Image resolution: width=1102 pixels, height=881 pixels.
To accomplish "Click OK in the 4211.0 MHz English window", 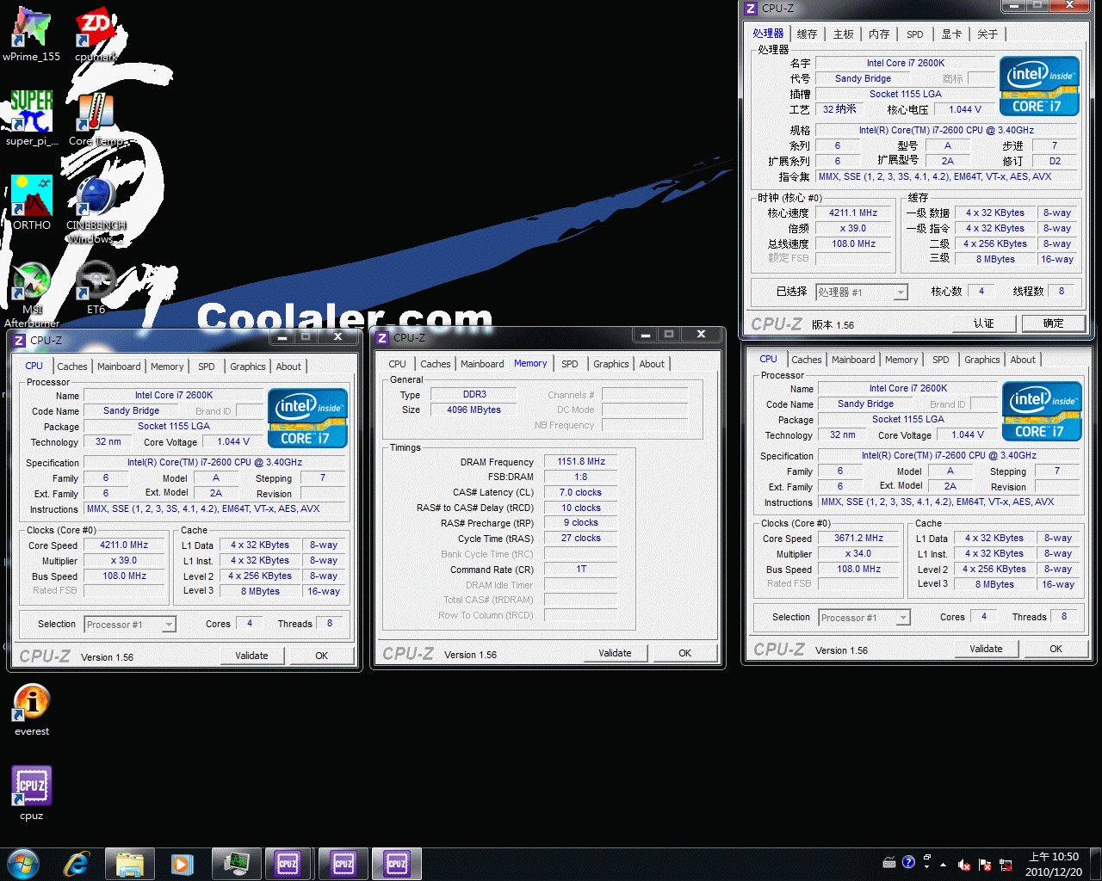I will pyautogui.click(x=321, y=656).
